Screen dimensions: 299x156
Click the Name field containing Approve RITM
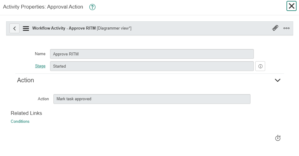pyautogui.click(x=152, y=54)
